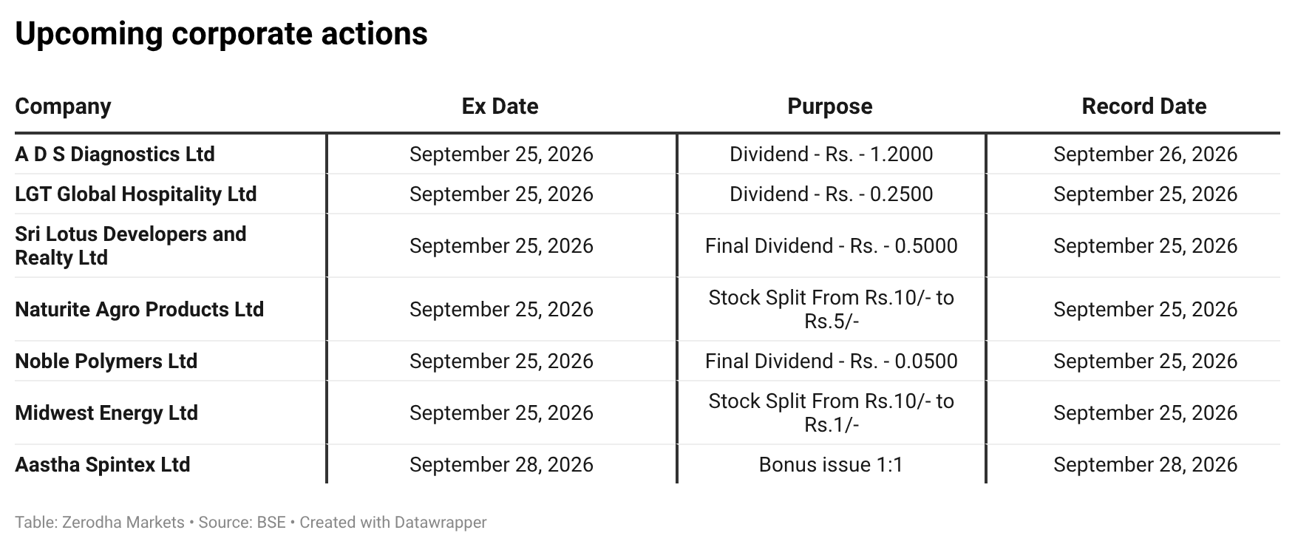Click the Record Date column header
This screenshot has width=1295, height=547.
point(1144,106)
